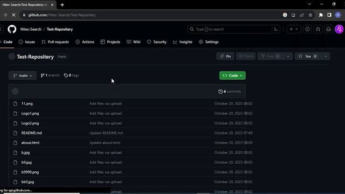The width and height of the screenshot is (345, 194).
Task: Open the Security tab
Action: coord(157,42)
